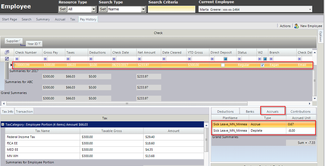Sort by Net Amount column header
Image resolution: width=325 pixels, height=166 pixels.
[x=149, y=53]
